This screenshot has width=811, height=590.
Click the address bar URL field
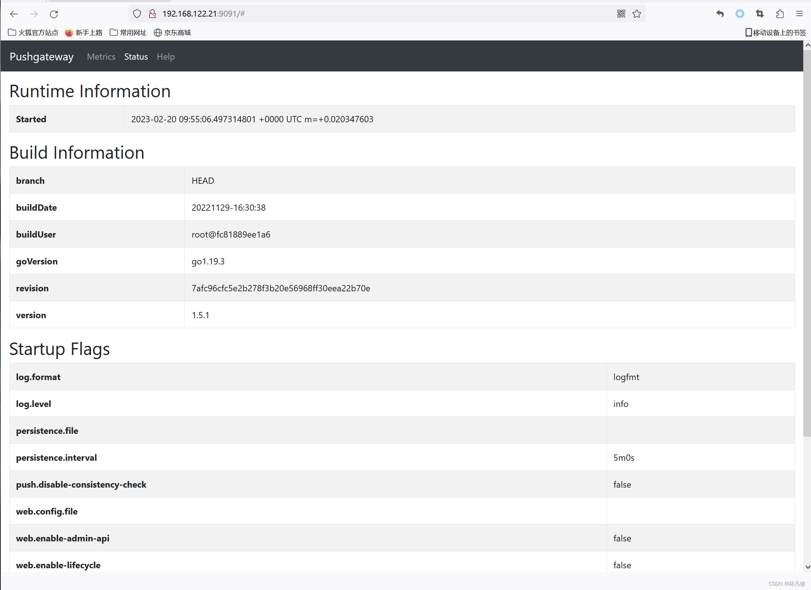(x=387, y=14)
